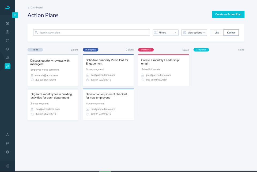Viewport: 257px width, 172px height.
Task: Collapse the sidebar with the teal arrow toggle
Action: [15, 15]
